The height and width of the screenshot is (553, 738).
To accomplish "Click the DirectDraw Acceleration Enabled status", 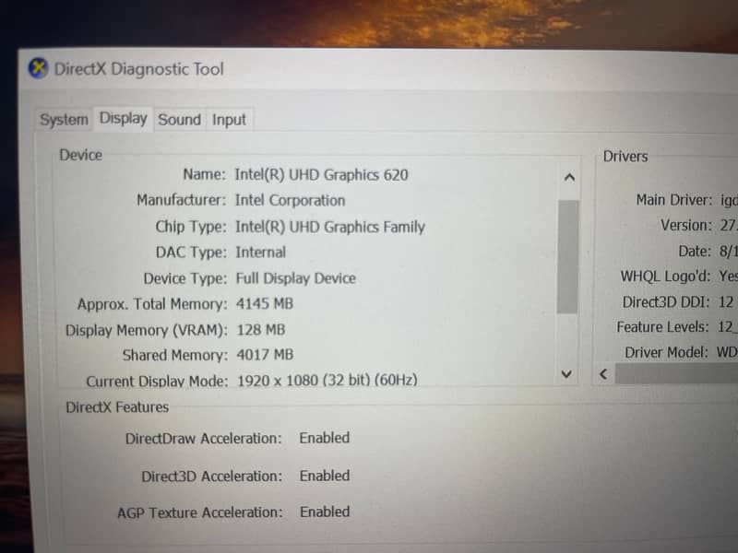I will [x=325, y=438].
